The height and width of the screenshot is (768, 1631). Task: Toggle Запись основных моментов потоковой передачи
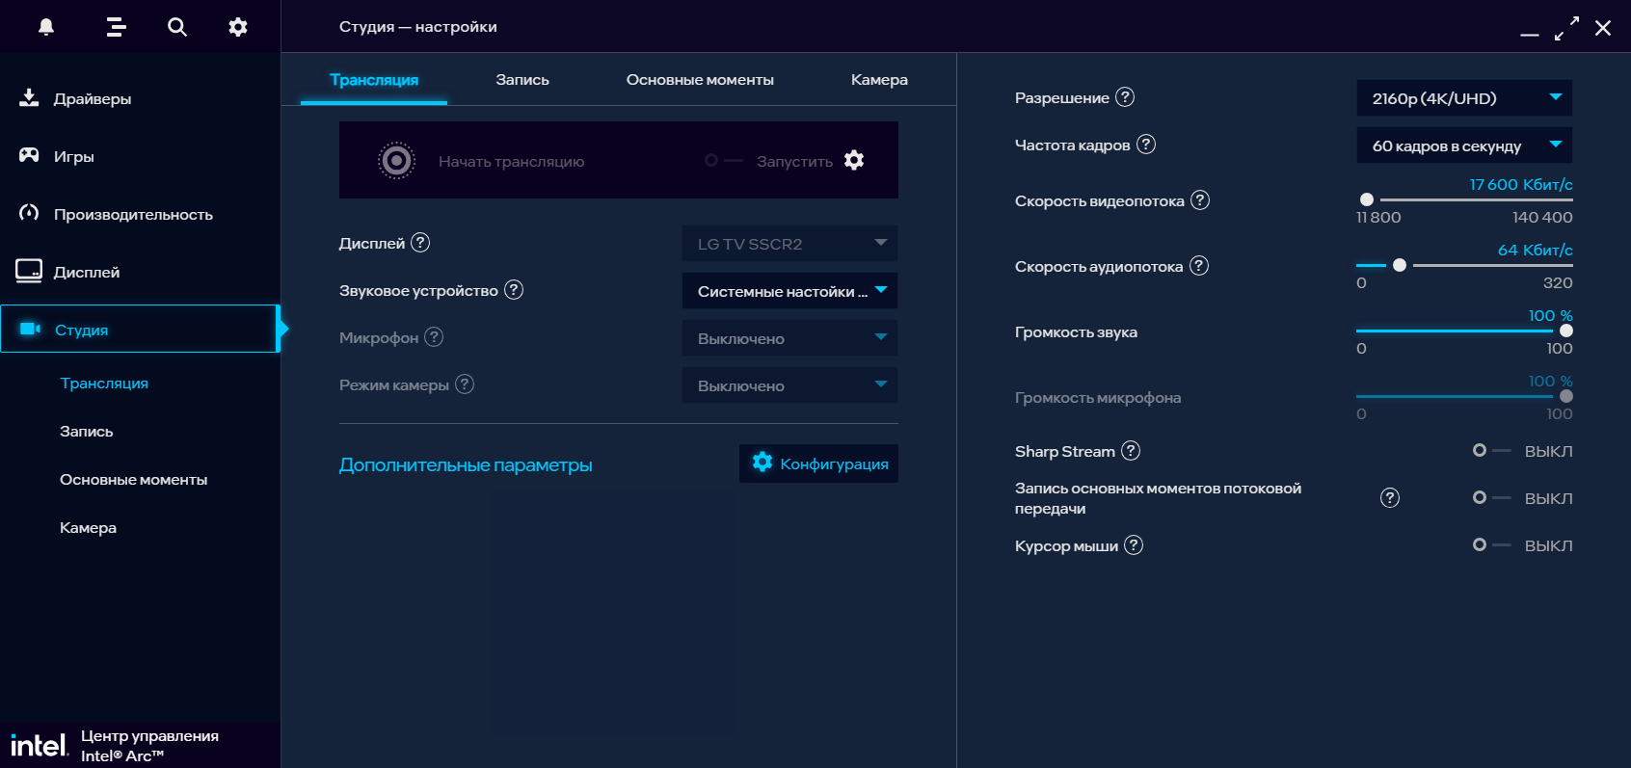click(x=1491, y=498)
